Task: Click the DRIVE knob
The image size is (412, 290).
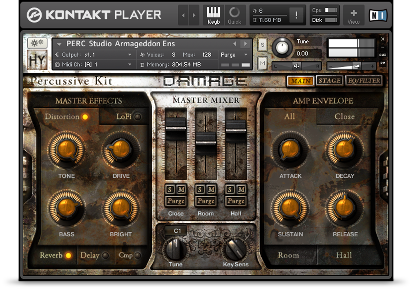Action: [121, 150]
